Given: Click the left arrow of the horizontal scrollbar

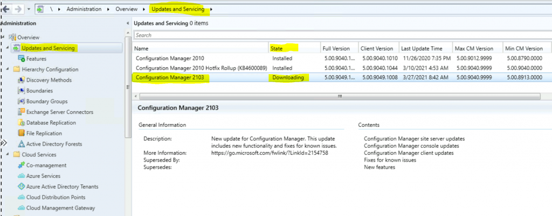Looking at the screenshot, I should tap(135, 96).
